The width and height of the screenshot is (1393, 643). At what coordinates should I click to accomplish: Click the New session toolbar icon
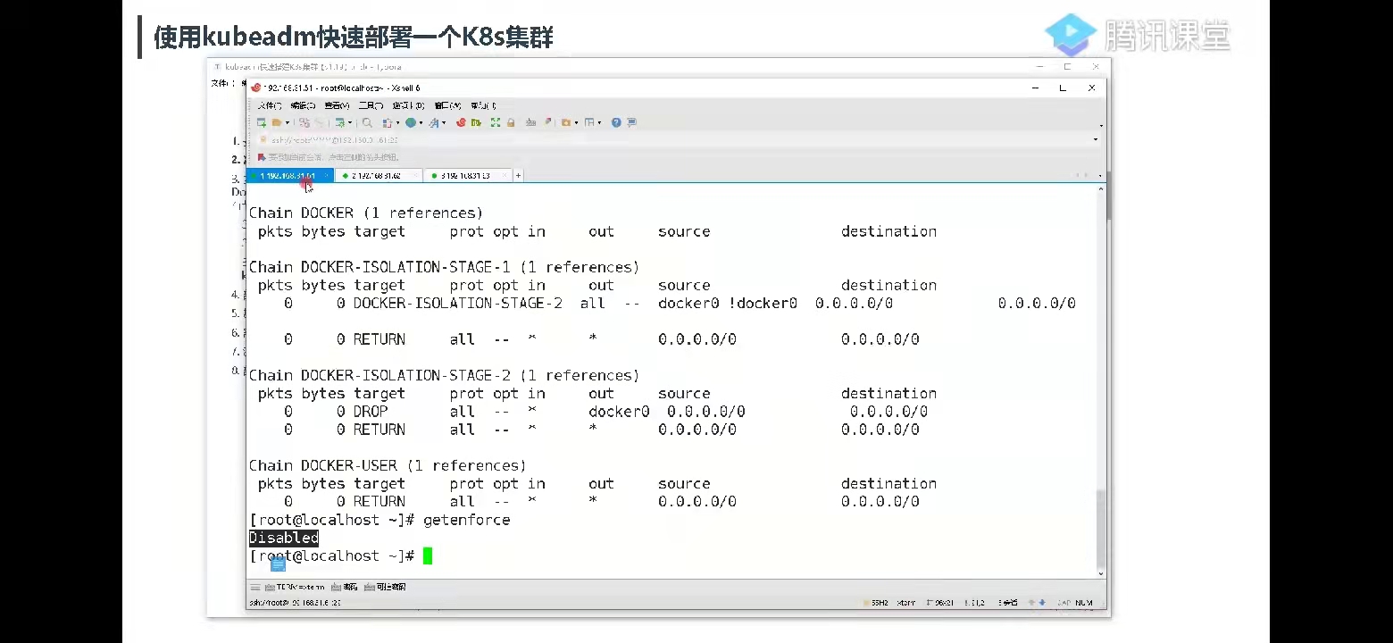[x=262, y=122]
